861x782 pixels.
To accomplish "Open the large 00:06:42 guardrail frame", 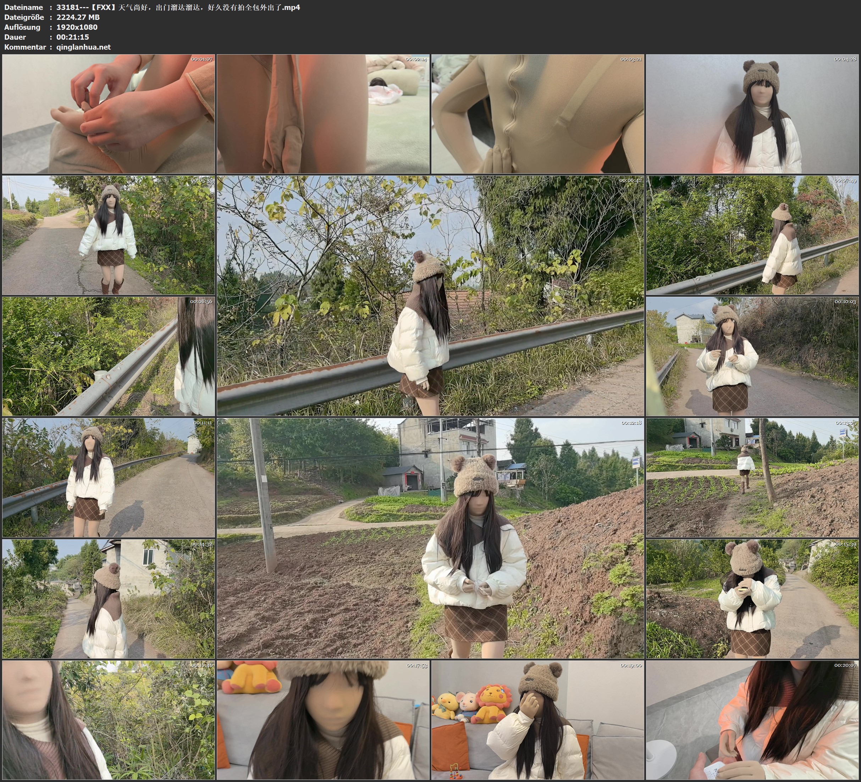I will click(x=430, y=295).
